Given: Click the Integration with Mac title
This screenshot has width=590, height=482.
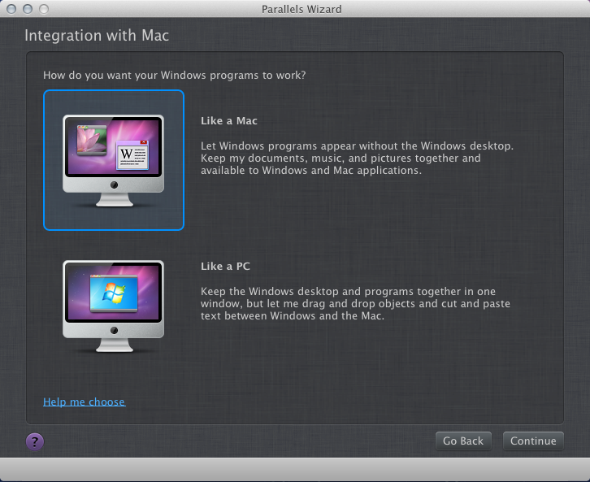Looking at the screenshot, I should coord(97,36).
